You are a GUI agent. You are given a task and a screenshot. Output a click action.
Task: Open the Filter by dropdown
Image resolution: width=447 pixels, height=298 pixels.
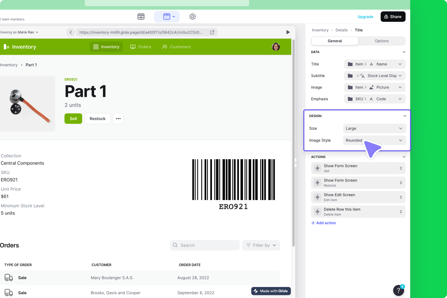pos(261,245)
